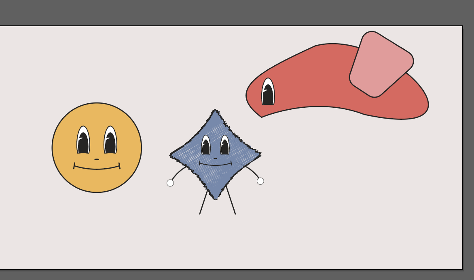
Task: Select the small nose on yellow circle
Action: click(97, 159)
